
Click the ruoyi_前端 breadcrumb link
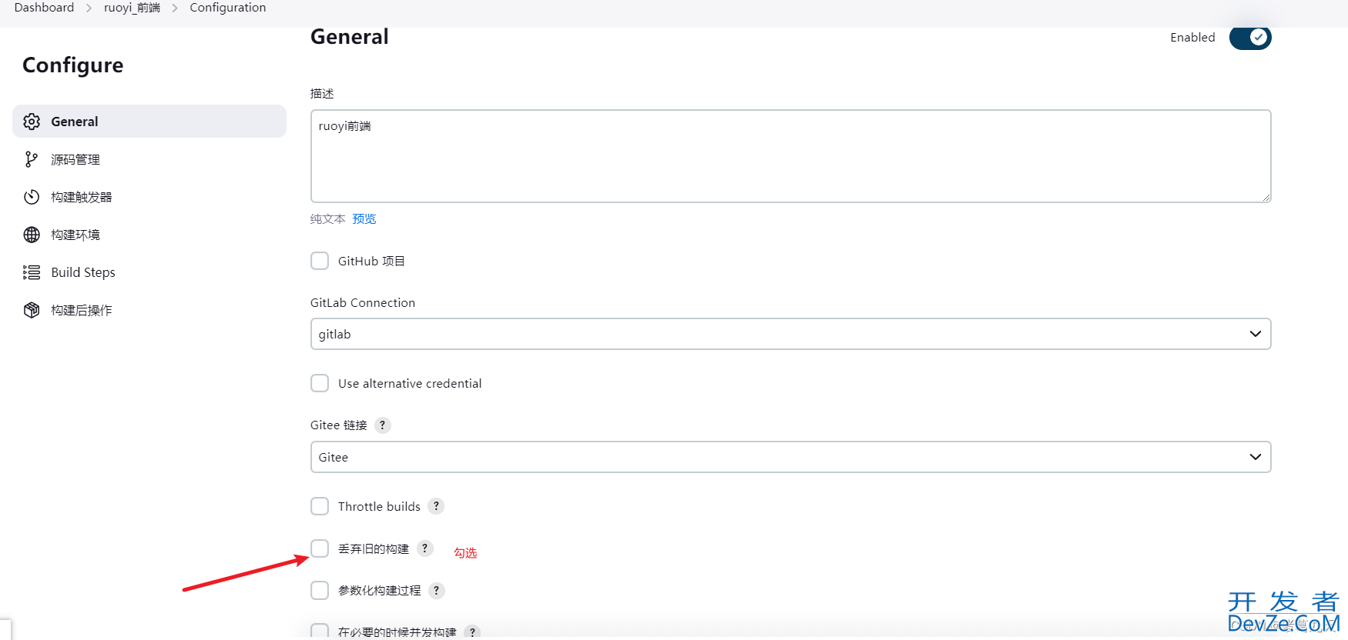[x=132, y=8]
